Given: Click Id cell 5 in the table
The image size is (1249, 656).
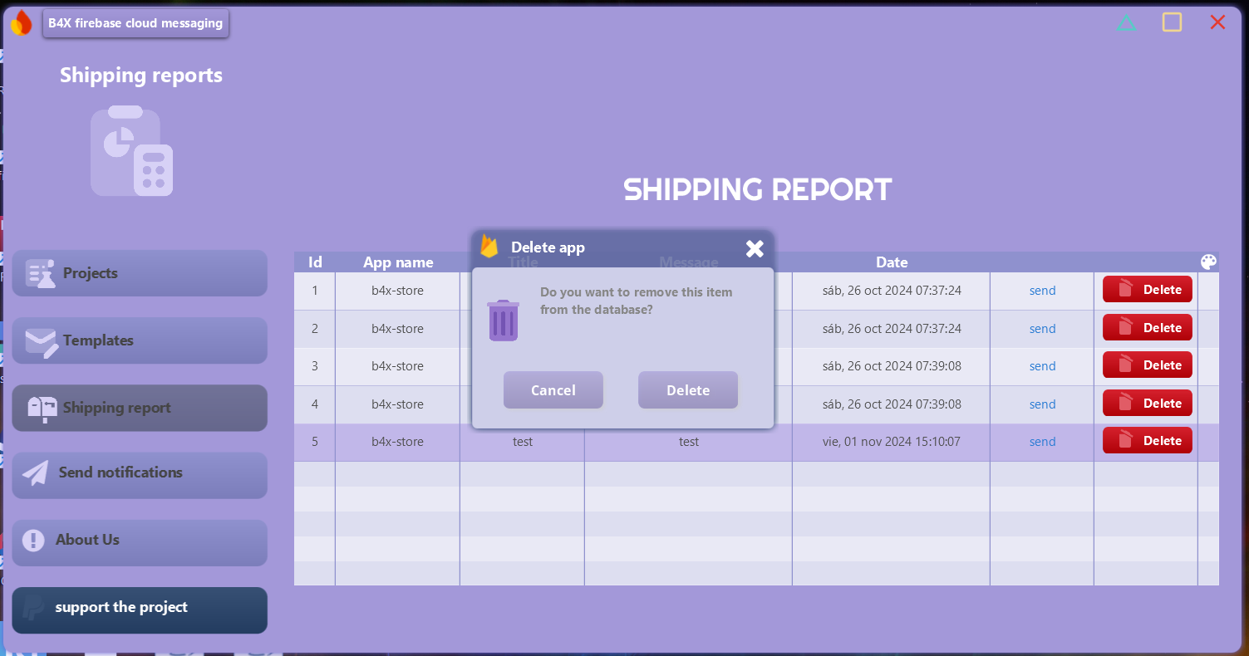Looking at the screenshot, I should coord(315,442).
